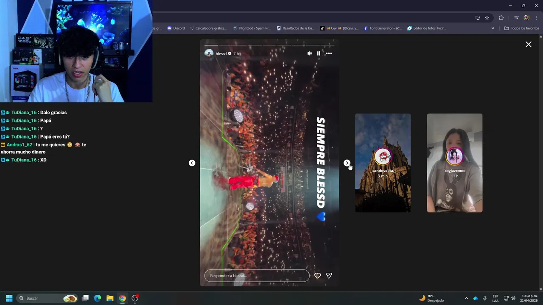
Task: Open the network tray icon
Action: pos(506,298)
